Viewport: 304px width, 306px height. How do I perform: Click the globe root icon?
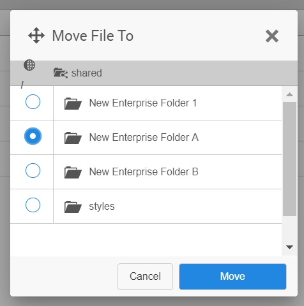coord(29,65)
